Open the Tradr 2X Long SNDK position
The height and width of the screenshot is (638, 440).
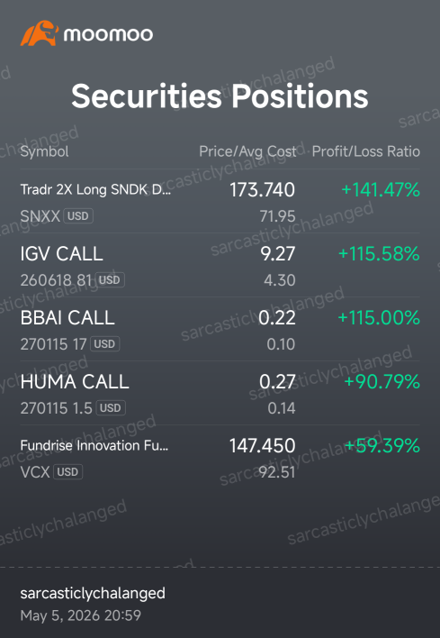coord(220,202)
